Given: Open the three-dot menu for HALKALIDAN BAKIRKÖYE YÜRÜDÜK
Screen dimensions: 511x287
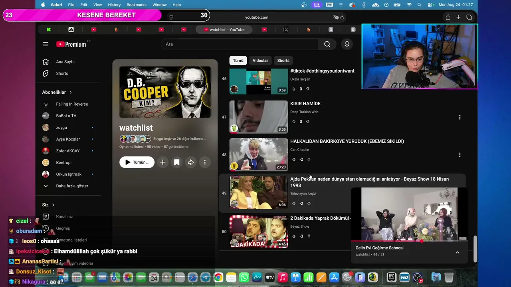Looking at the screenshot, I should pos(460,155).
